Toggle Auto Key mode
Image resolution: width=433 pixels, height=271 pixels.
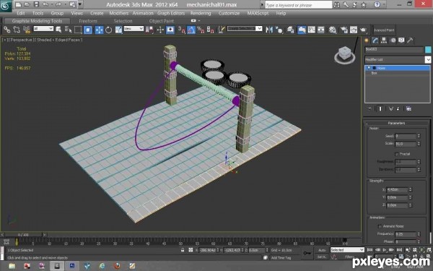pyautogui.click(x=322, y=250)
